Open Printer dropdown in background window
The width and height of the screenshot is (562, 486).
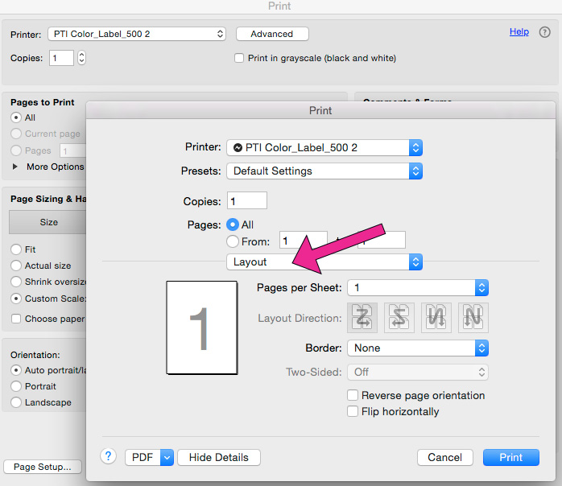[137, 34]
